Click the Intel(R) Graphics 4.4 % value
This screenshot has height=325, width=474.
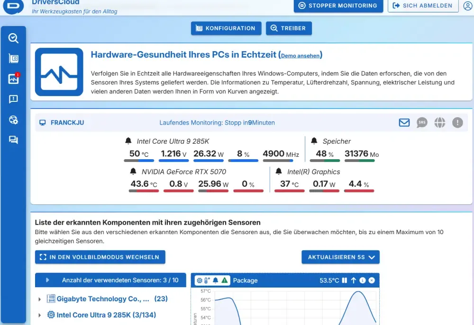359,184
